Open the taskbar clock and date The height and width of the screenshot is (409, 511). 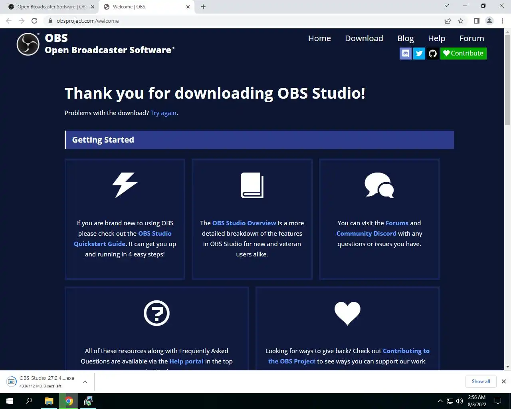477,401
